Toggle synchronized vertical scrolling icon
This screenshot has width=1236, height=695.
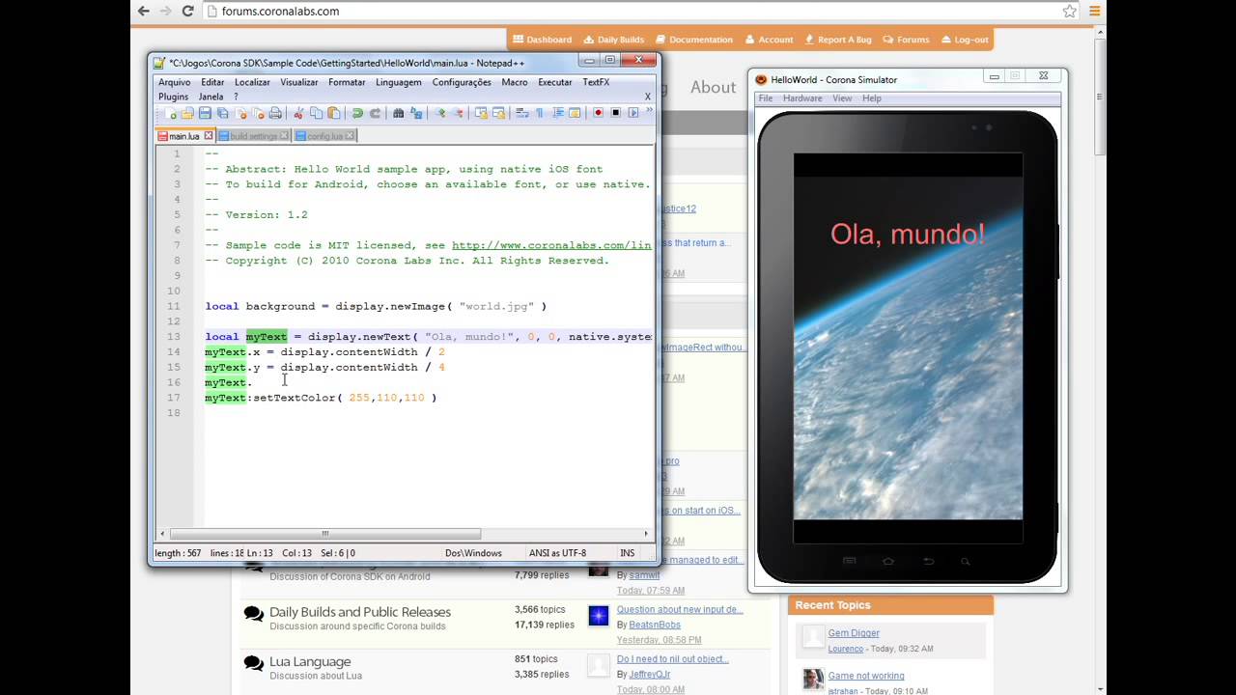pos(481,113)
